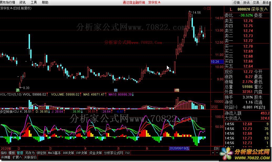Switch to the 资金决策 template
272x162 pixels.
[95, 153]
